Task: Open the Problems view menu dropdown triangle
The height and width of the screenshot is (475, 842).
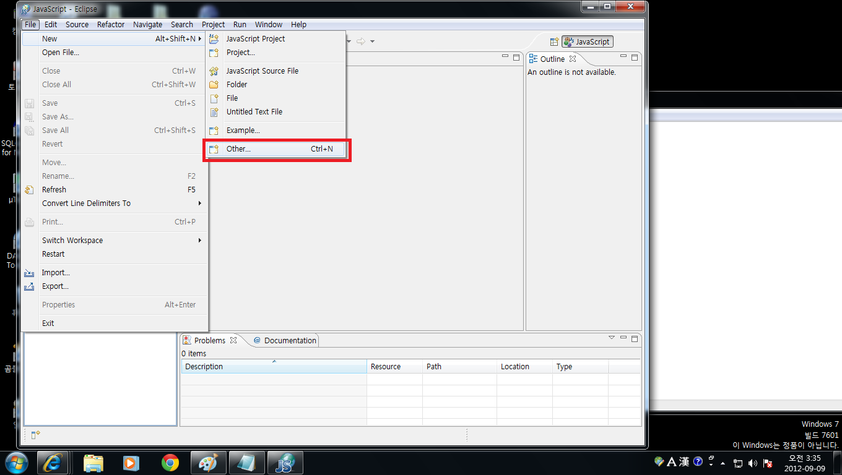Action: point(612,338)
